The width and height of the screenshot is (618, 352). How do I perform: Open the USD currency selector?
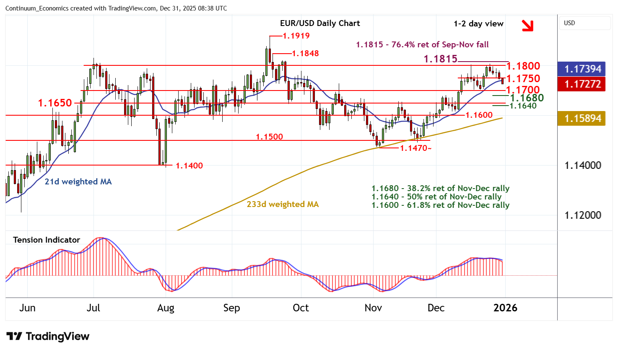(x=585, y=23)
